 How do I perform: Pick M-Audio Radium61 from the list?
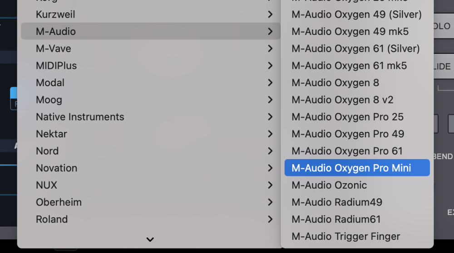coord(336,219)
